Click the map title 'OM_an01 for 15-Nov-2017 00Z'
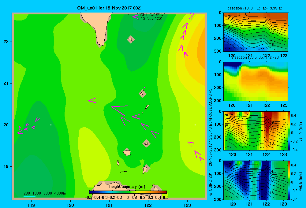The width and height of the screenshot is (306, 208). (x=109, y=8)
